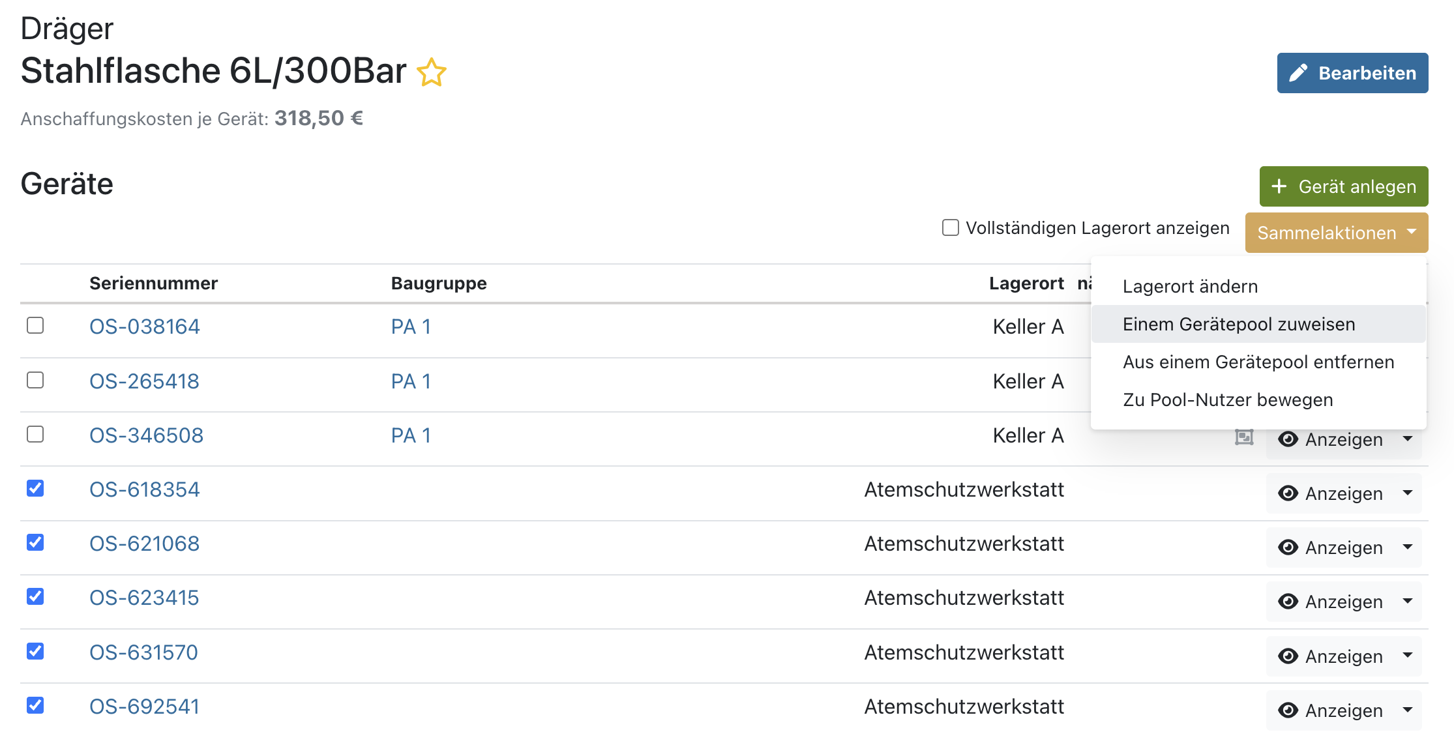
Task: Click the pool icon in the OS-346508 row
Action: (1244, 437)
